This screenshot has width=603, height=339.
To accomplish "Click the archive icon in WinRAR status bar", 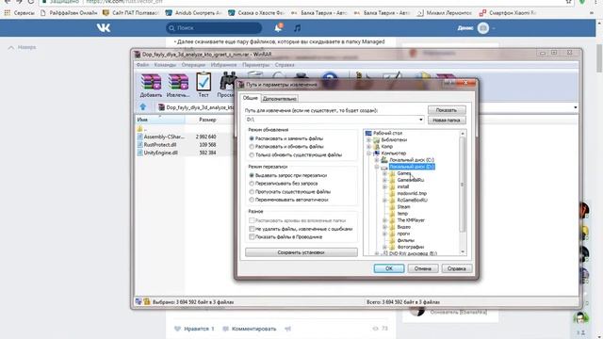I will click(147, 302).
